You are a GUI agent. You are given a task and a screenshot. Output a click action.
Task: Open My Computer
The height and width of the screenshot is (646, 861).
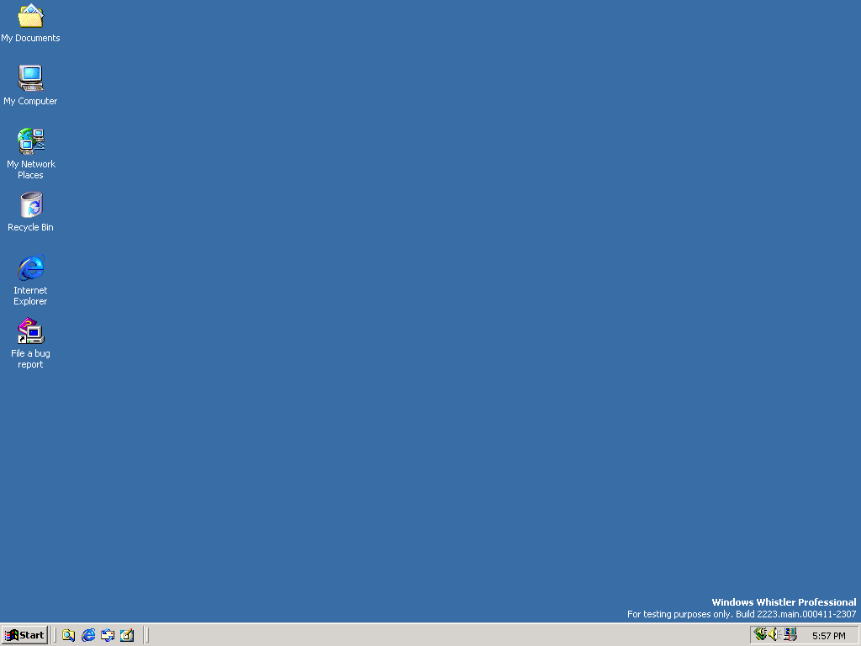coord(30,78)
